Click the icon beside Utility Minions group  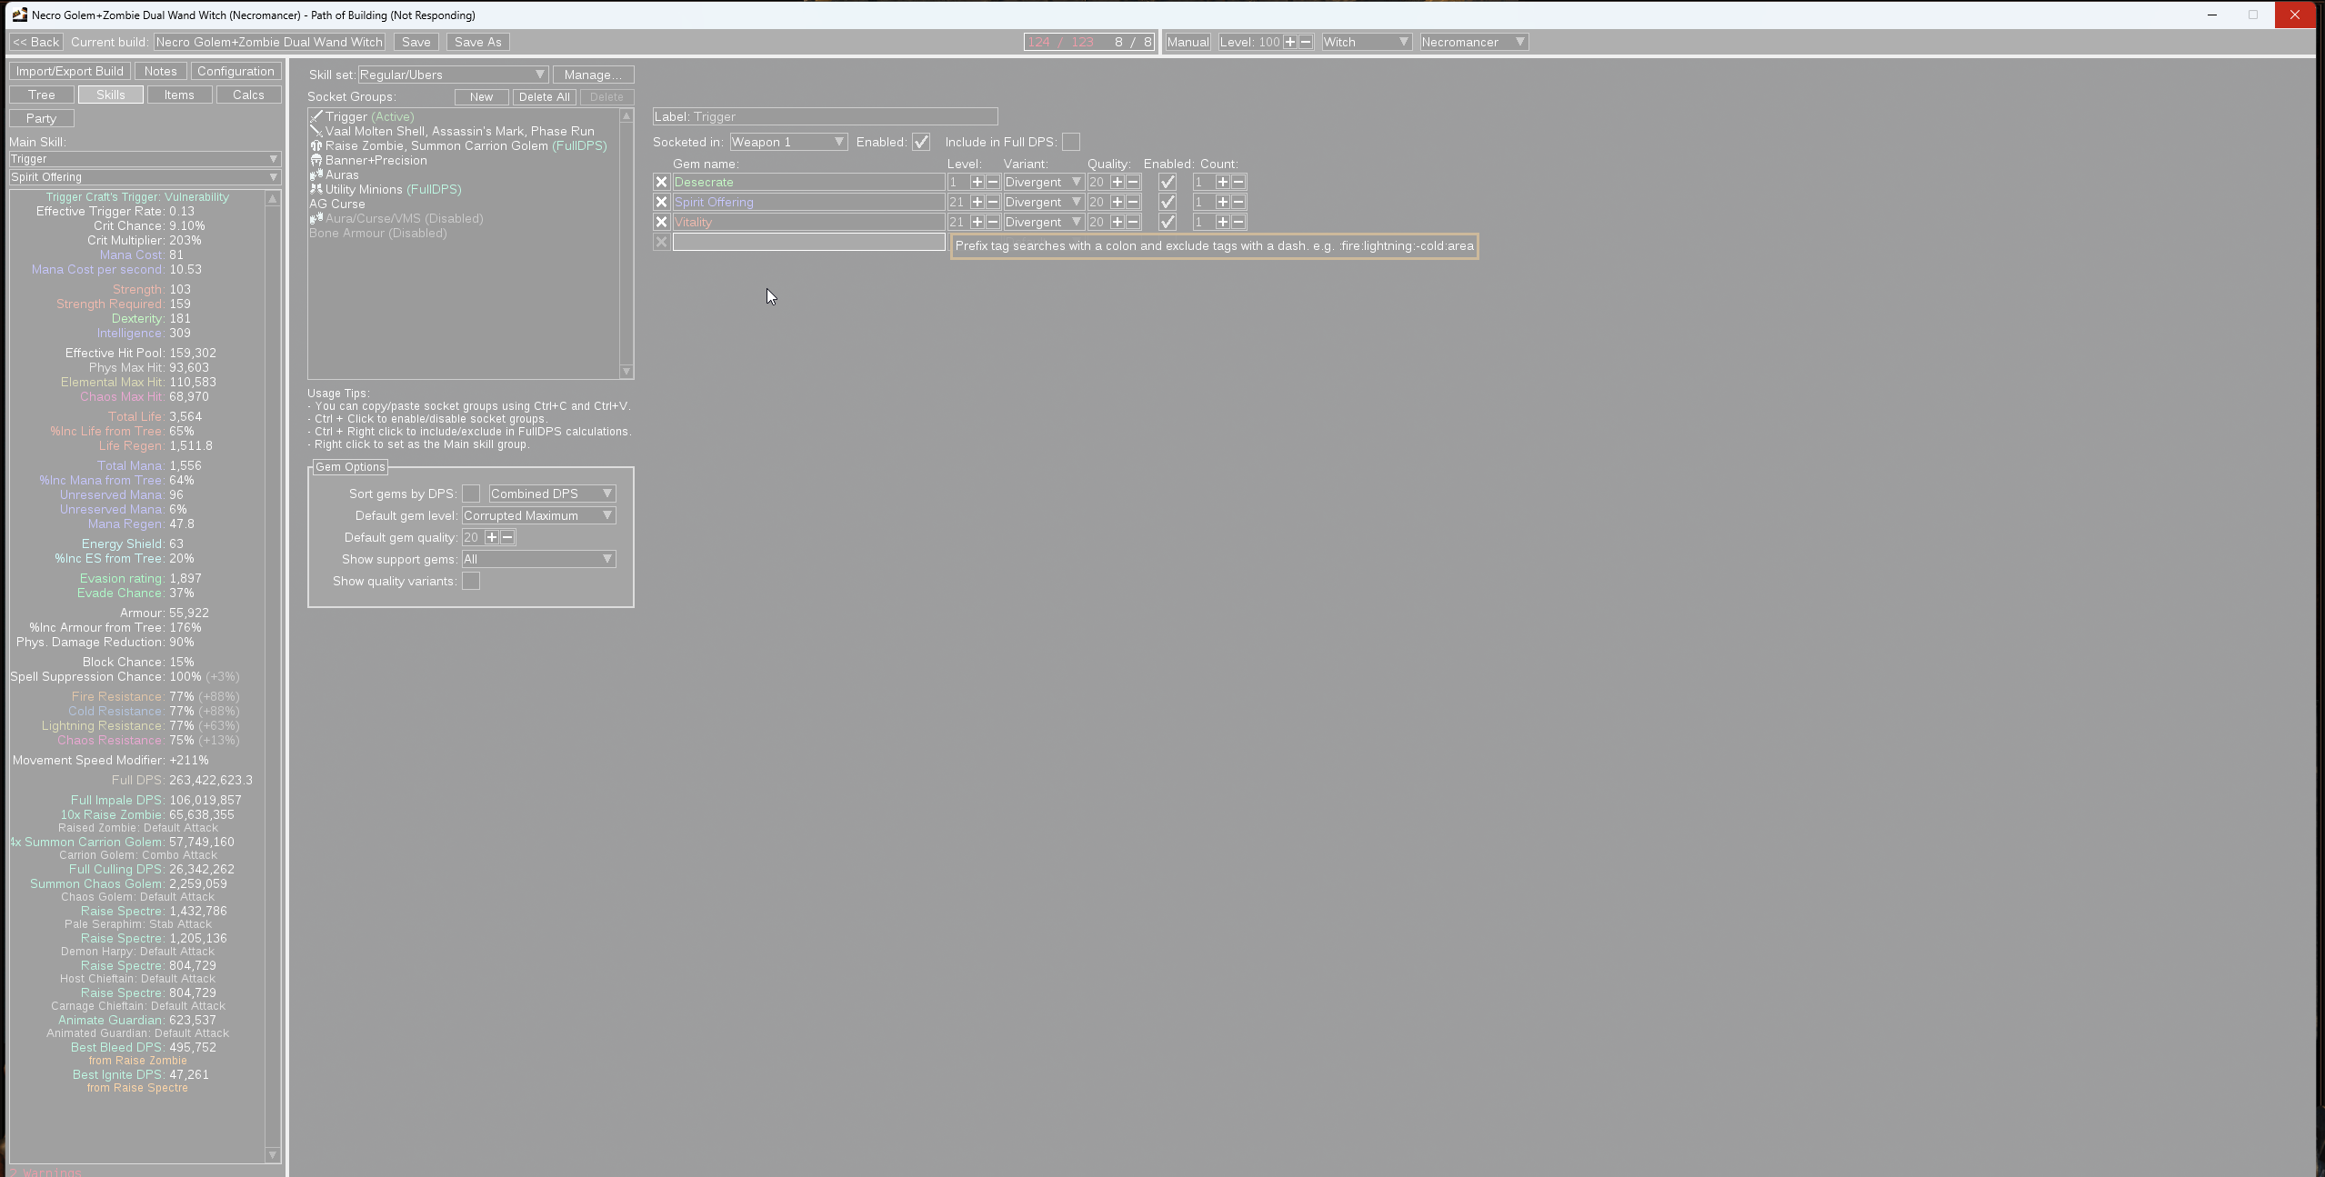click(316, 189)
